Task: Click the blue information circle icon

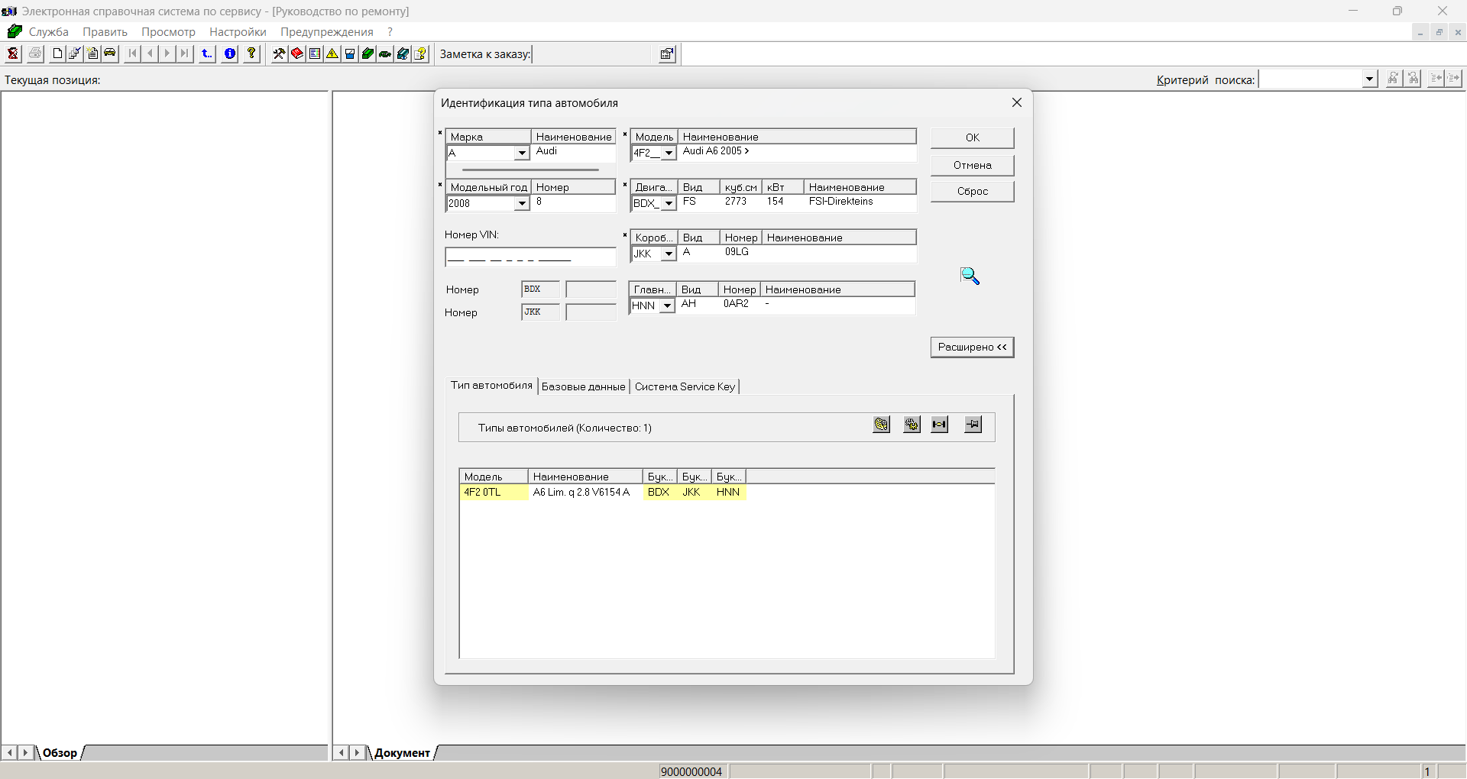Action: [229, 53]
